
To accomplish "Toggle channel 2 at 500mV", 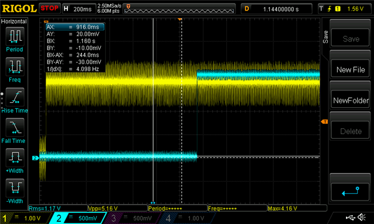I will point(78,218).
